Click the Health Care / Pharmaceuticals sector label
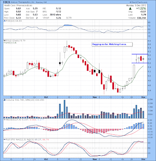Viewport: 156px width, 161px height. click(x=18, y=6)
